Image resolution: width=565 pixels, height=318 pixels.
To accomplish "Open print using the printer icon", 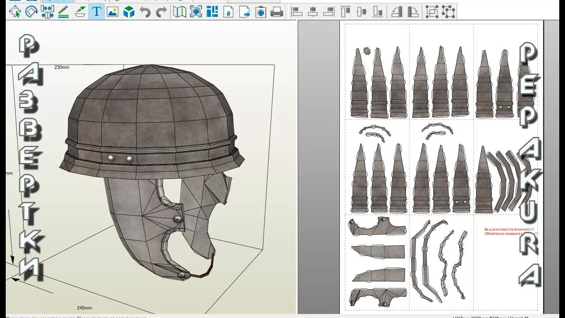I will tap(277, 12).
